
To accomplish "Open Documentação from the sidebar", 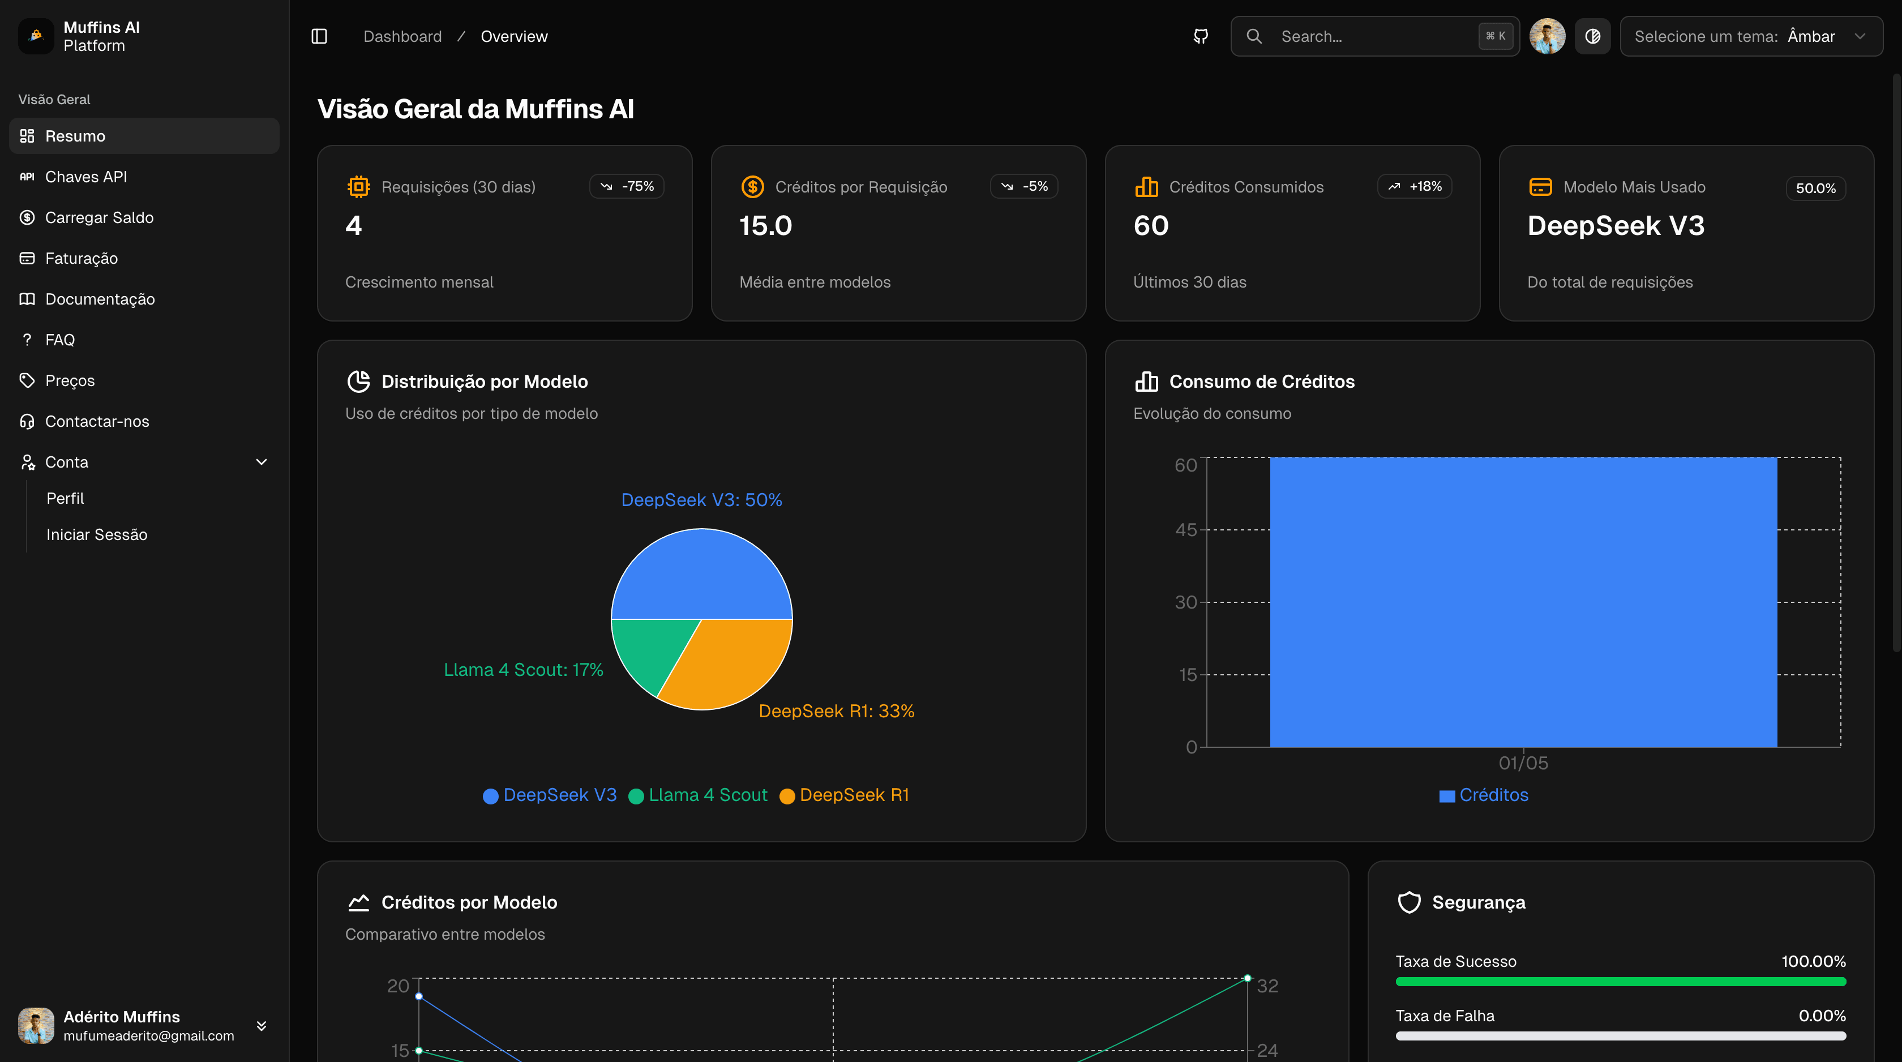I will (x=144, y=299).
